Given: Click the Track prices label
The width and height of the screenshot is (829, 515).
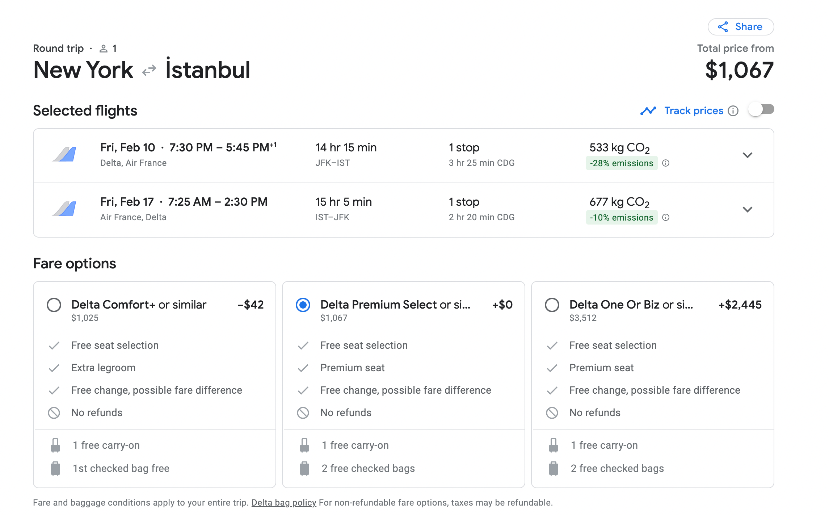Looking at the screenshot, I should coord(694,111).
